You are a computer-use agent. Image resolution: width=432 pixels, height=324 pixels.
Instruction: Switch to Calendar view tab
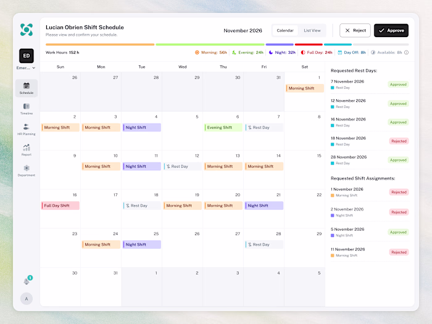[285, 31]
